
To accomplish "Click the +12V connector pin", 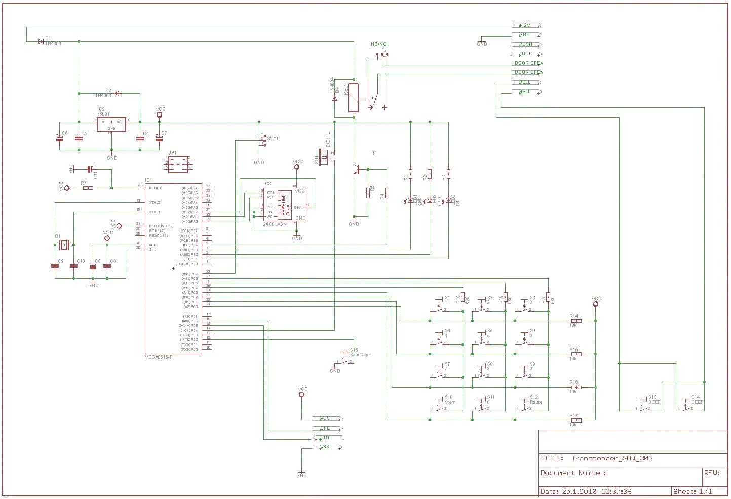I will coord(527,25).
